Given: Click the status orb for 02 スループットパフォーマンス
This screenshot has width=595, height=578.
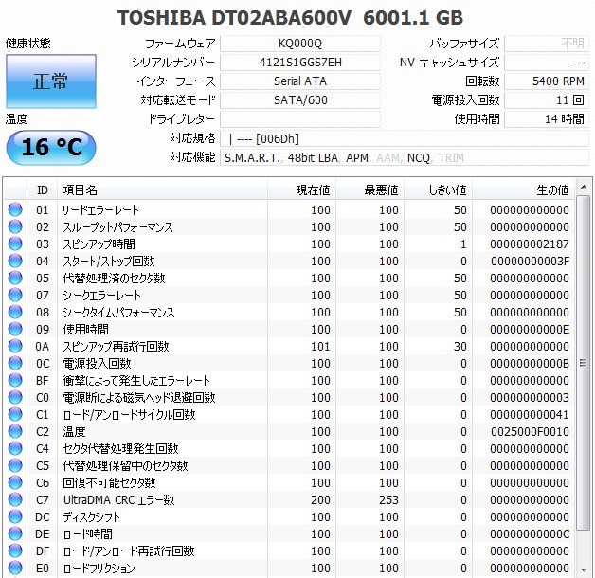Looking at the screenshot, I should [x=15, y=226].
